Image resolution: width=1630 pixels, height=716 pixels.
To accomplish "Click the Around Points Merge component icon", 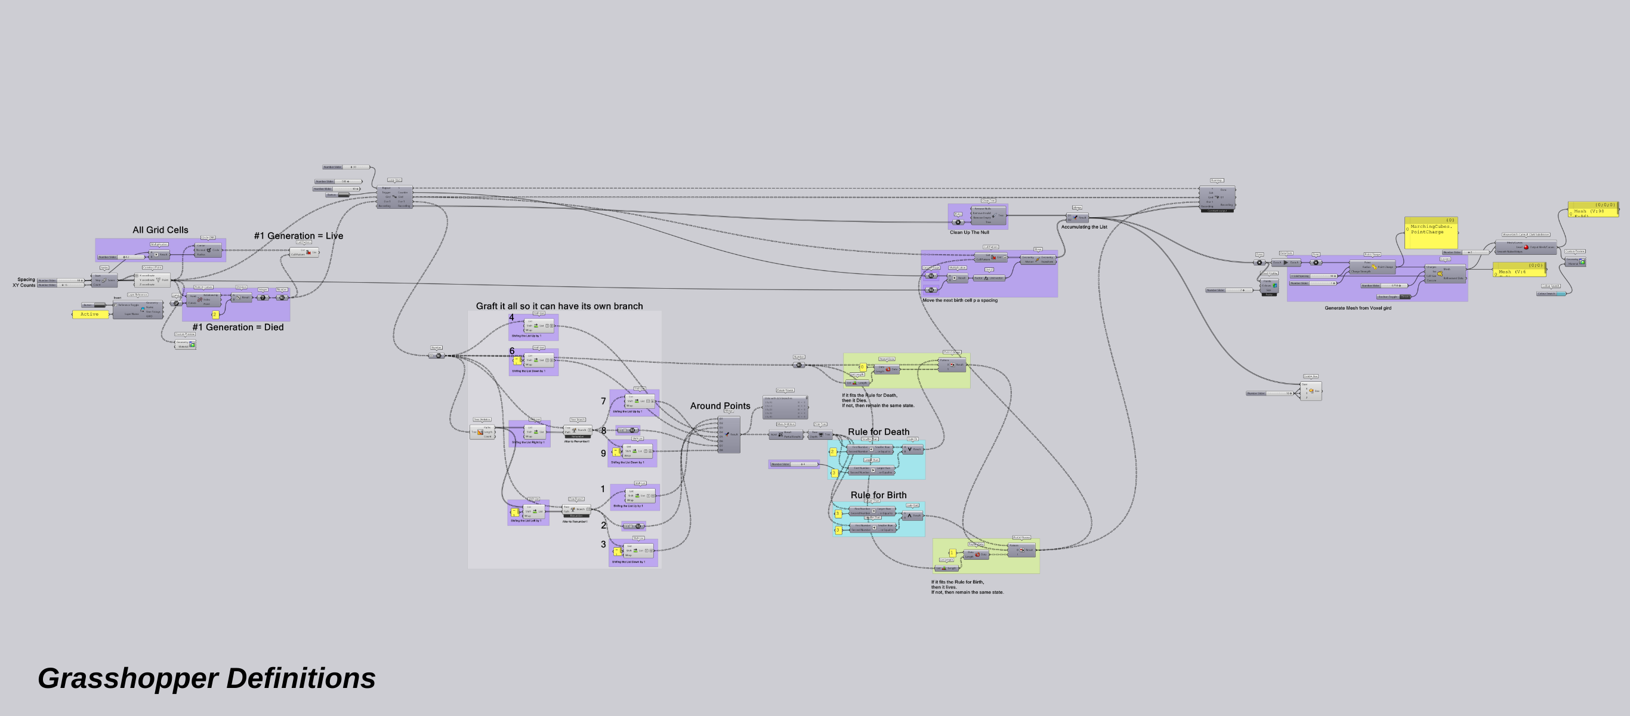I will 728,434.
